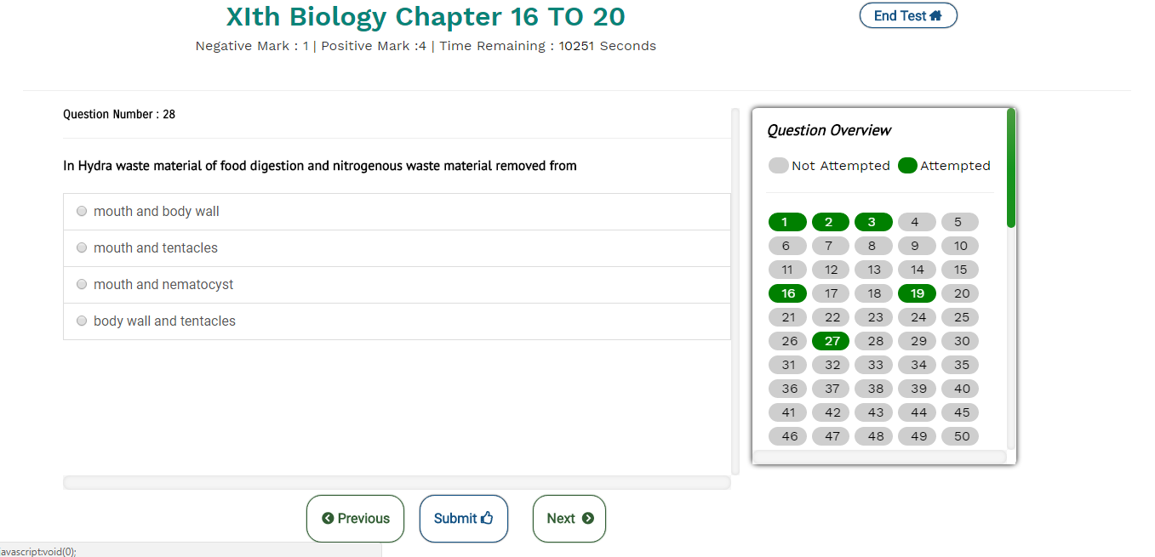Select the 'mouth and body wall' option

82,212
